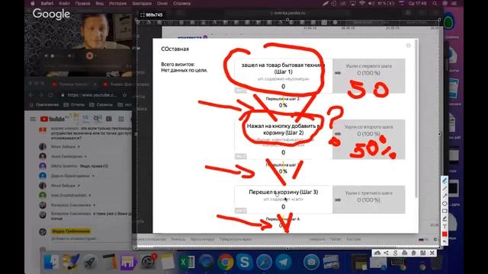This screenshot has height=274, width=488.
Task: Reload the YouTube page
Action: coord(51,95)
